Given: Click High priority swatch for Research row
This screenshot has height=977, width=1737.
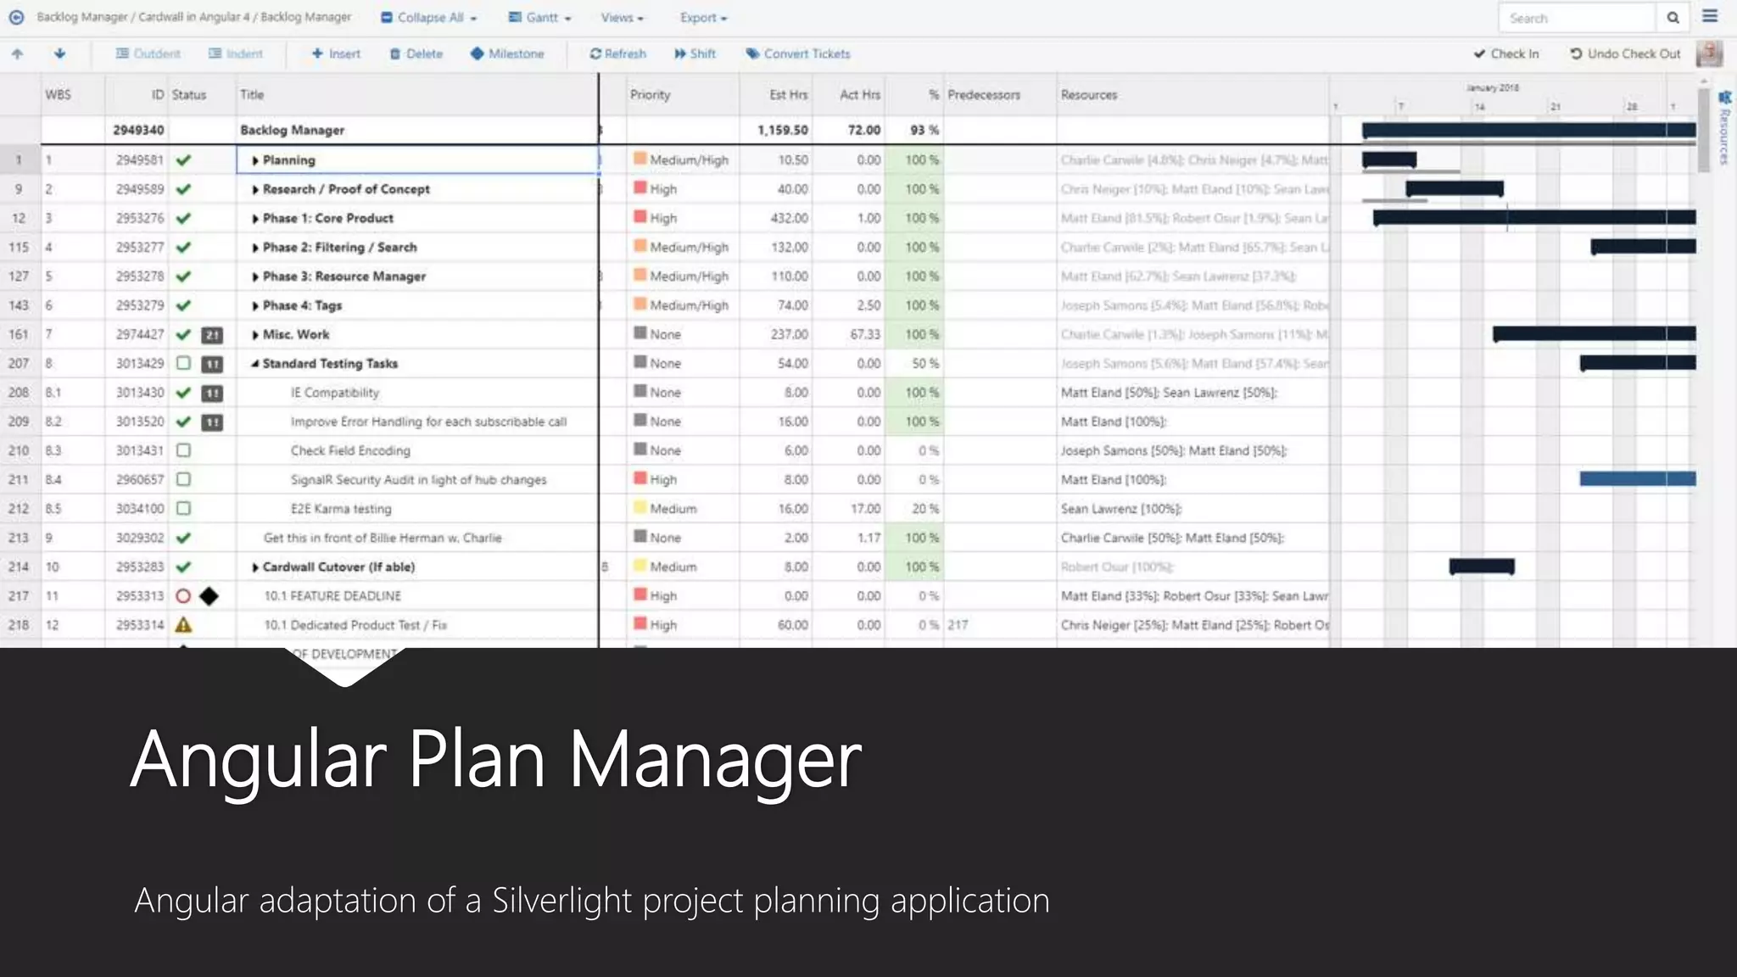Looking at the screenshot, I should coord(640,187).
